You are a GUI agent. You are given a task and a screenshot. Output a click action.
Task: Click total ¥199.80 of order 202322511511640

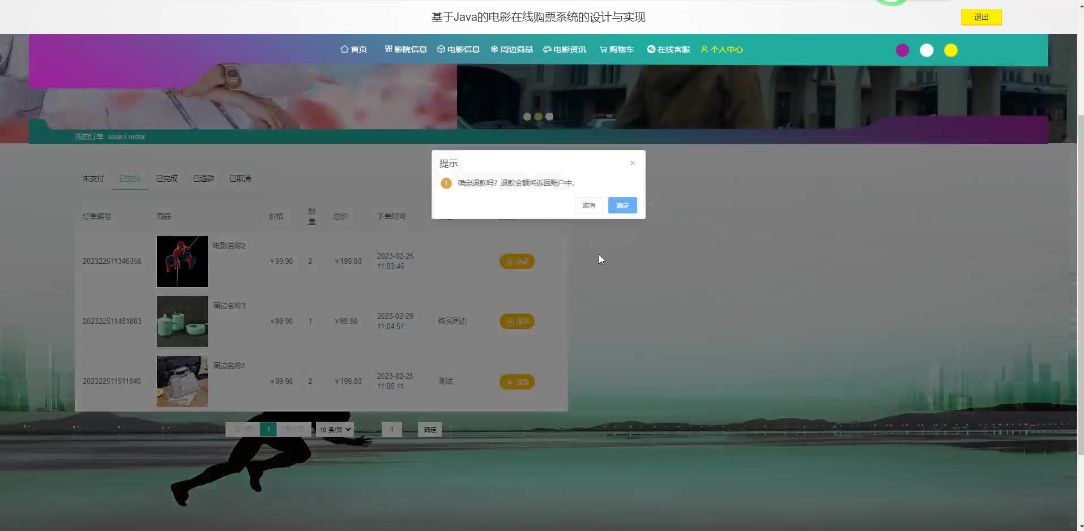348,381
